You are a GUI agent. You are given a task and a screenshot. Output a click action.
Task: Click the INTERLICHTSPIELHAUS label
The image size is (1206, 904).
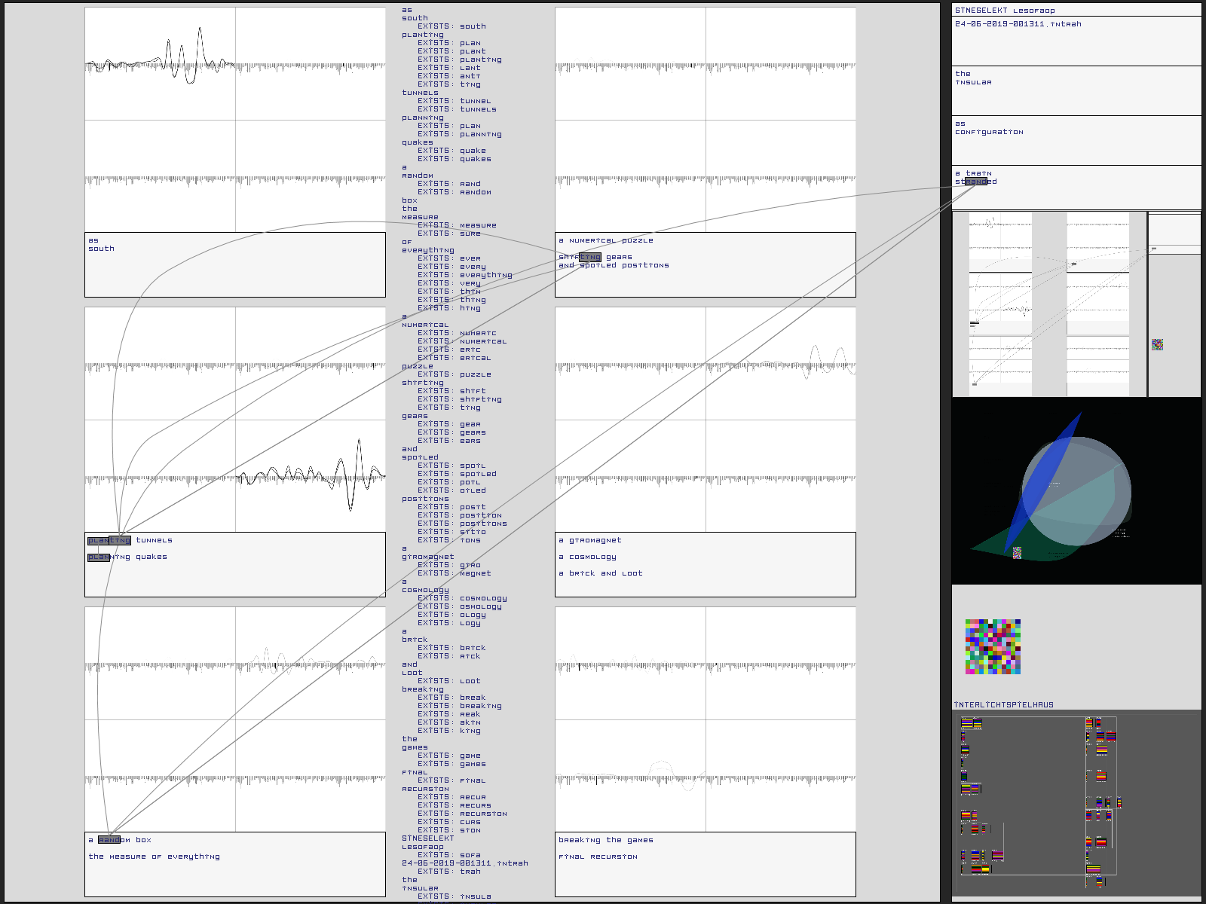[x=1003, y=705]
